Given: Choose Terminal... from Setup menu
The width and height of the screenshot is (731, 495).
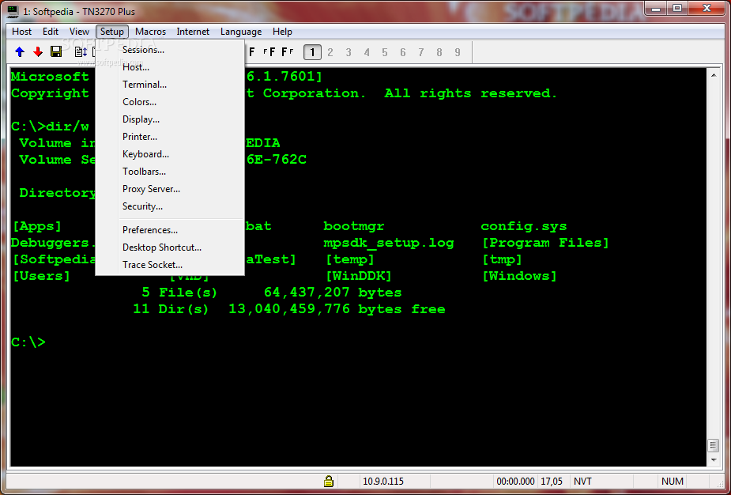Looking at the screenshot, I should pos(170,85).
